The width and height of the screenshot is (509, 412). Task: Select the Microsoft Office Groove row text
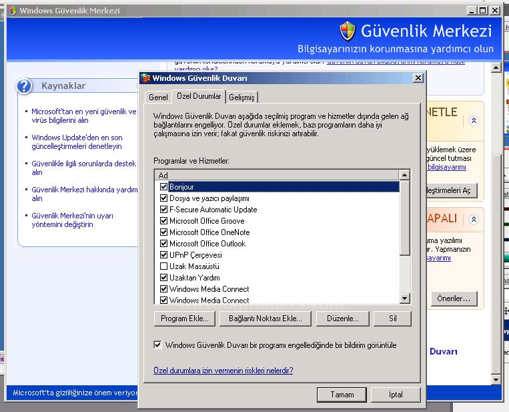pyautogui.click(x=207, y=221)
